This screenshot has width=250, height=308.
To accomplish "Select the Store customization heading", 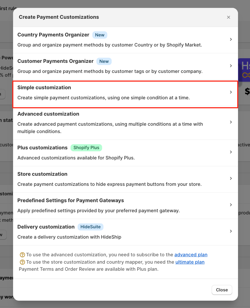I will 42,174.
